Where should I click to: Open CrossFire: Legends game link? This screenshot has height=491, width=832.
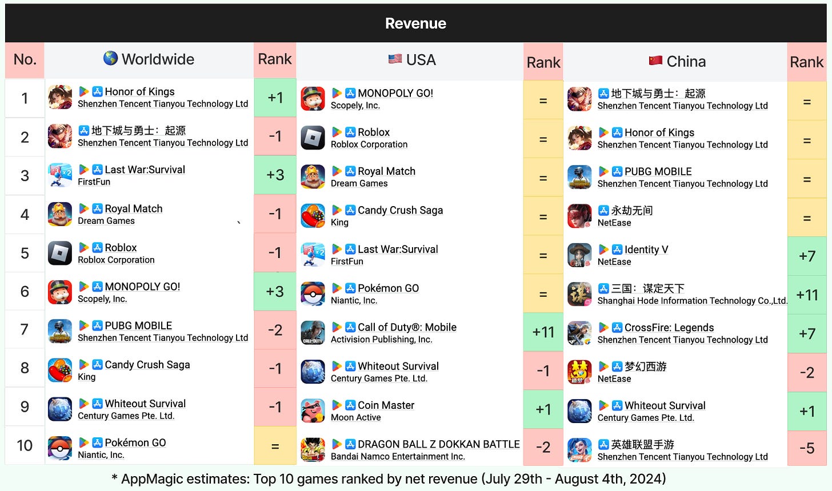click(669, 327)
